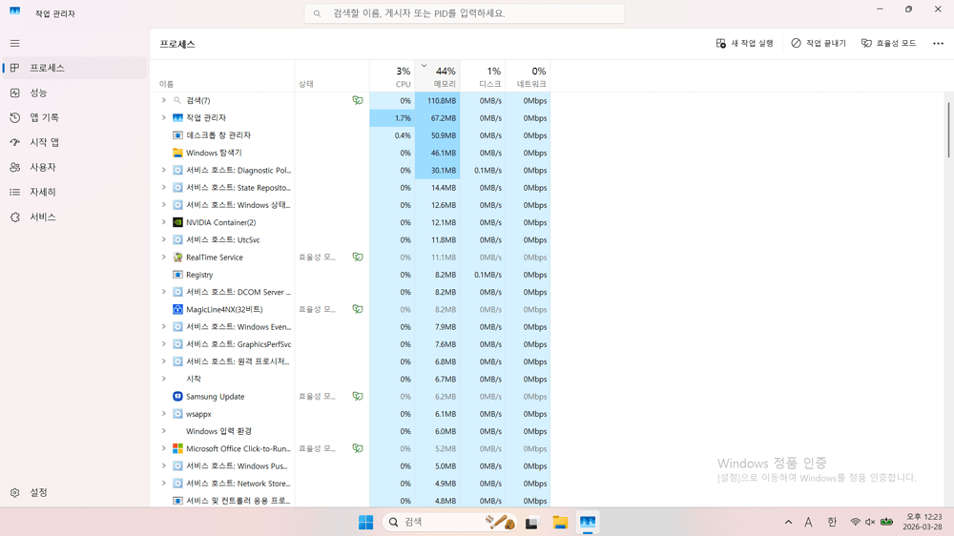Open File Explorer from the taskbar
The height and width of the screenshot is (536, 954).
point(560,523)
